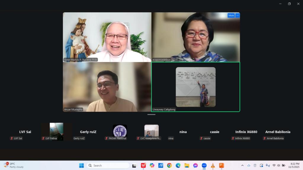The height and width of the screenshot is (170, 303).
Task: Open the Messenger taskbar icon
Action: 195,166
